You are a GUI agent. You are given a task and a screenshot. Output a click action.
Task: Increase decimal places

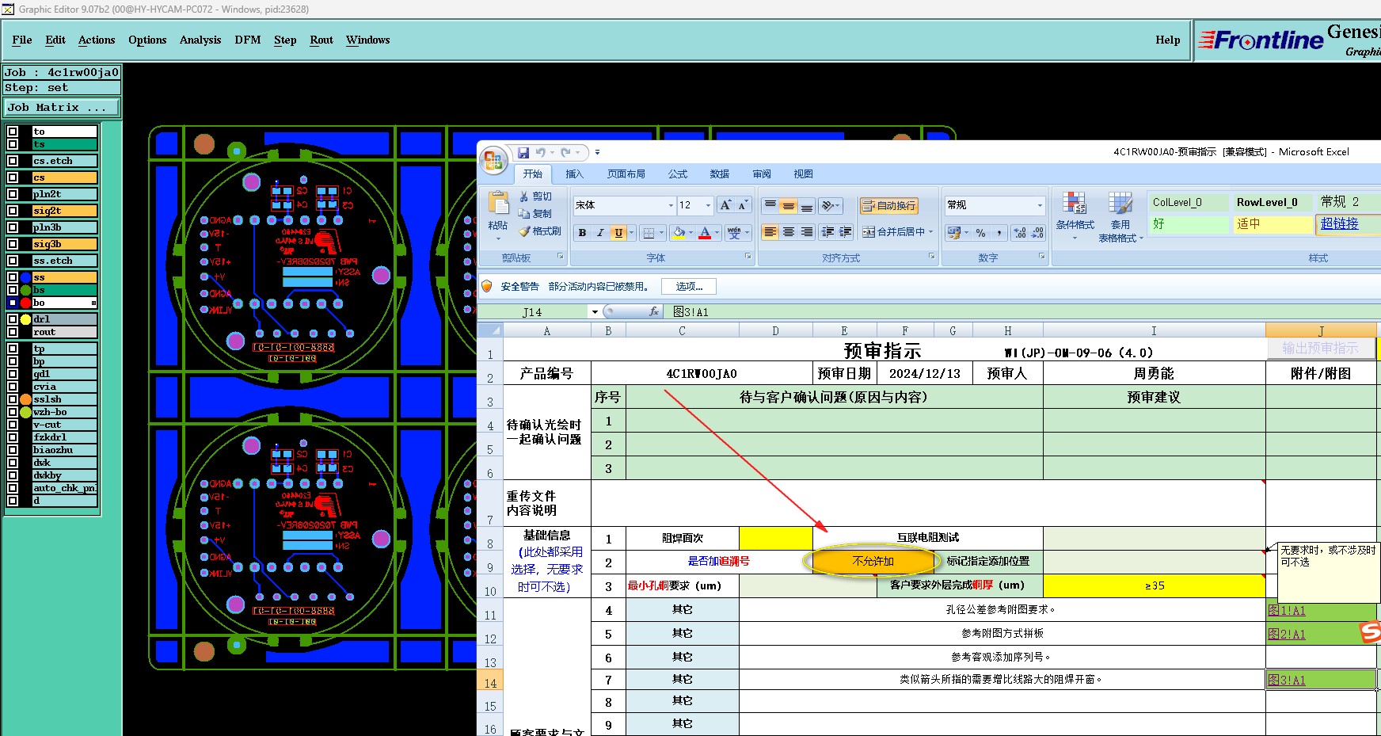pyautogui.click(x=1020, y=233)
